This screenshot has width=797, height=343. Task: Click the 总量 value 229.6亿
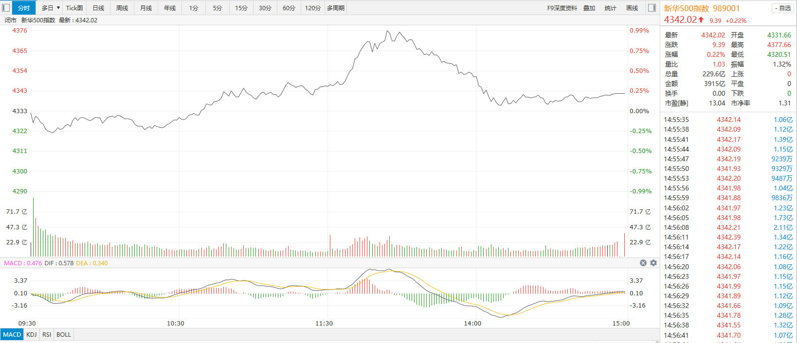pyautogui.click(x=714, y=74)
